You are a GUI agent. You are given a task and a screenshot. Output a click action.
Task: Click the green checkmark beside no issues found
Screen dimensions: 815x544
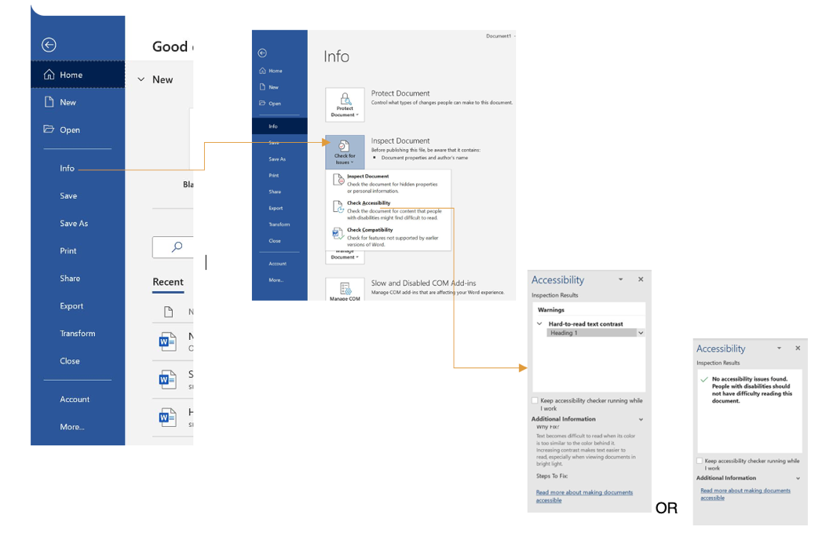click(x=704, y=379)
